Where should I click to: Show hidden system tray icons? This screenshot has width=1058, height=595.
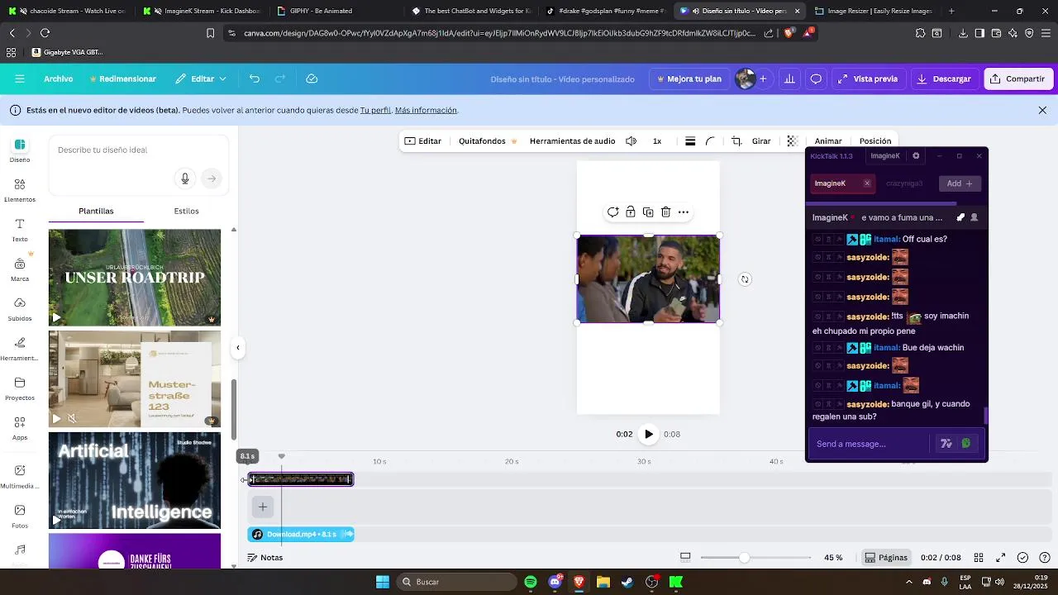pyautogui.click(x=908, y=582)
